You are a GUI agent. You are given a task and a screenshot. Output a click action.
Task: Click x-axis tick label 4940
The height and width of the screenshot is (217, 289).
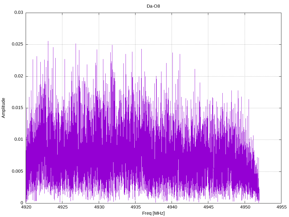tap(172, 207)
